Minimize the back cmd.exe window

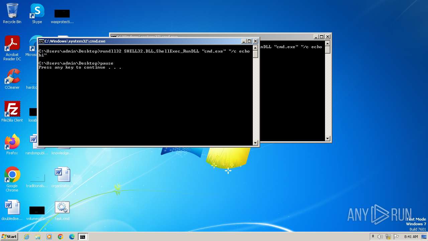[x=316, y=36]
